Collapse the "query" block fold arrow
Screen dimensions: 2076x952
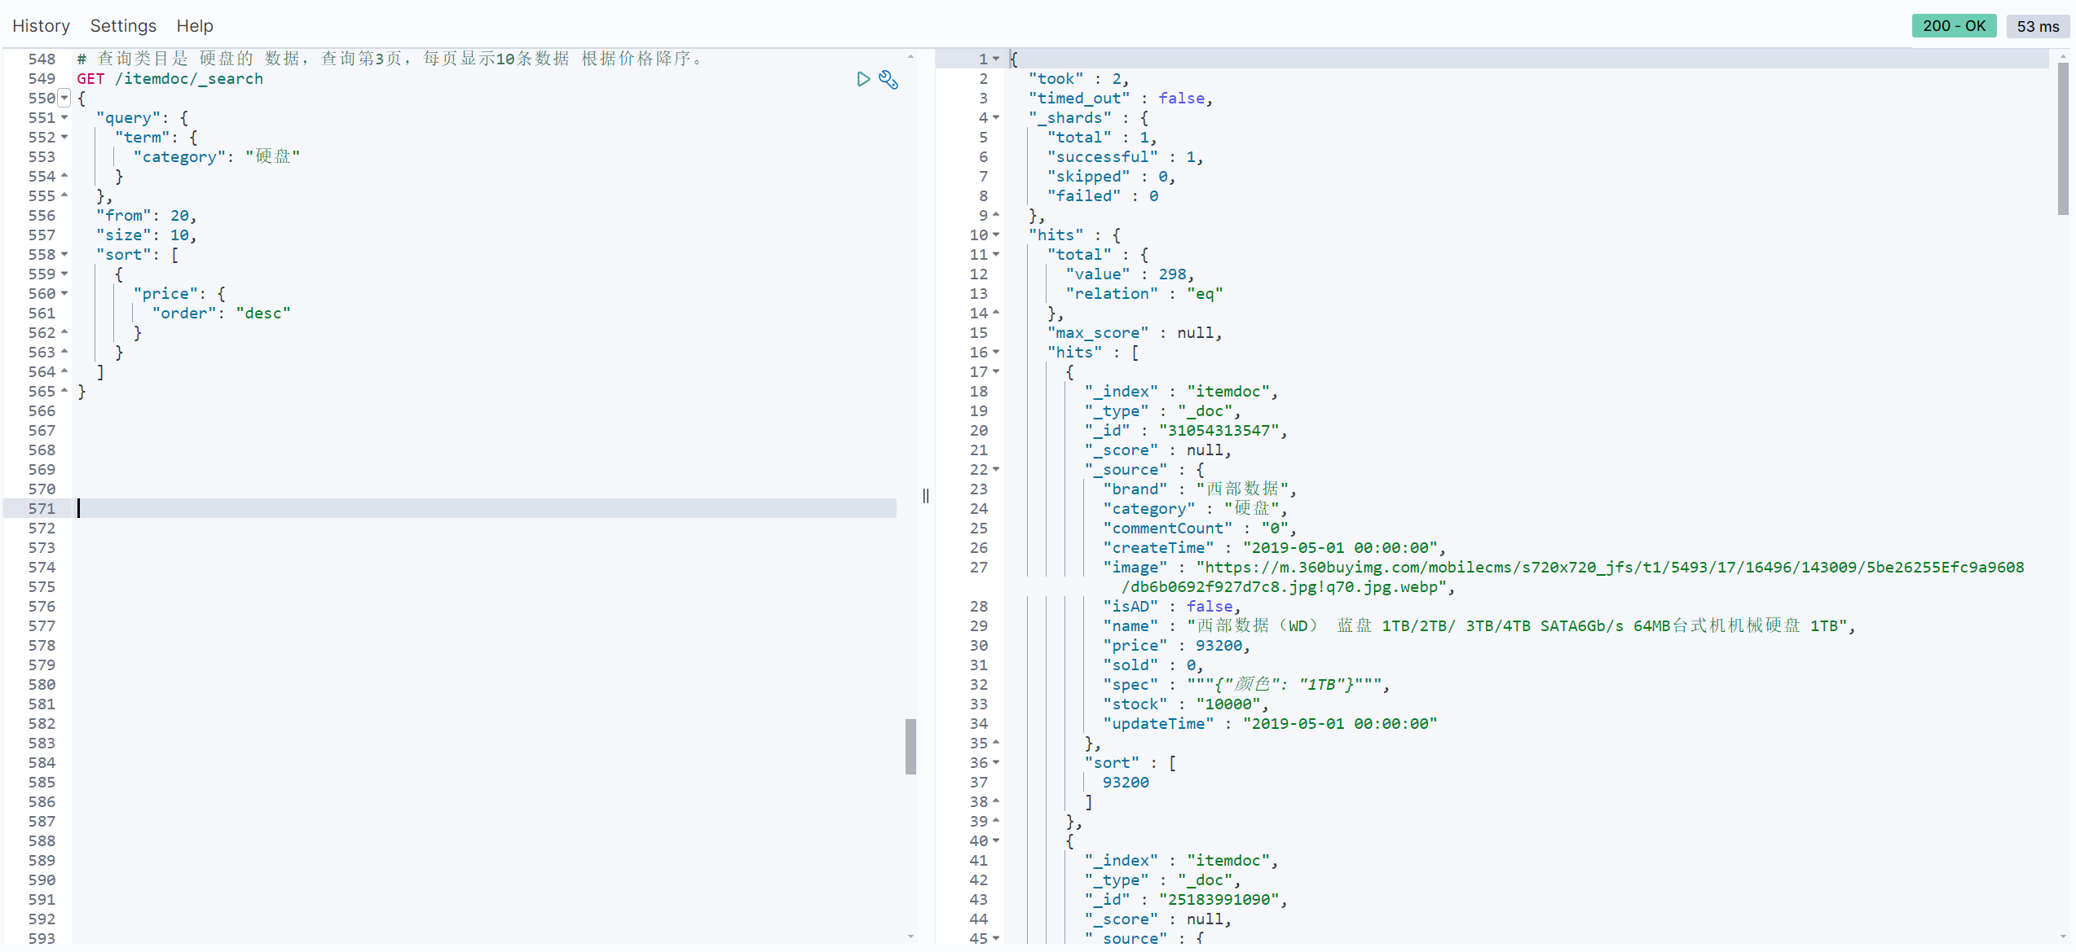pyautogui.click(x=64, y=118)
